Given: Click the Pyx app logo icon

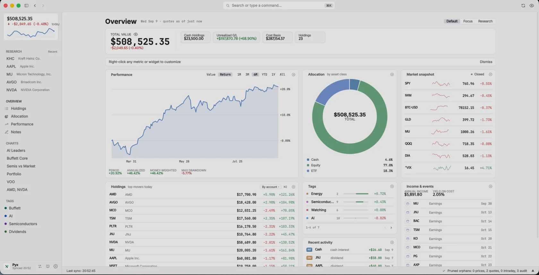Looking at the screenshot, I should (x=7, y=266).
